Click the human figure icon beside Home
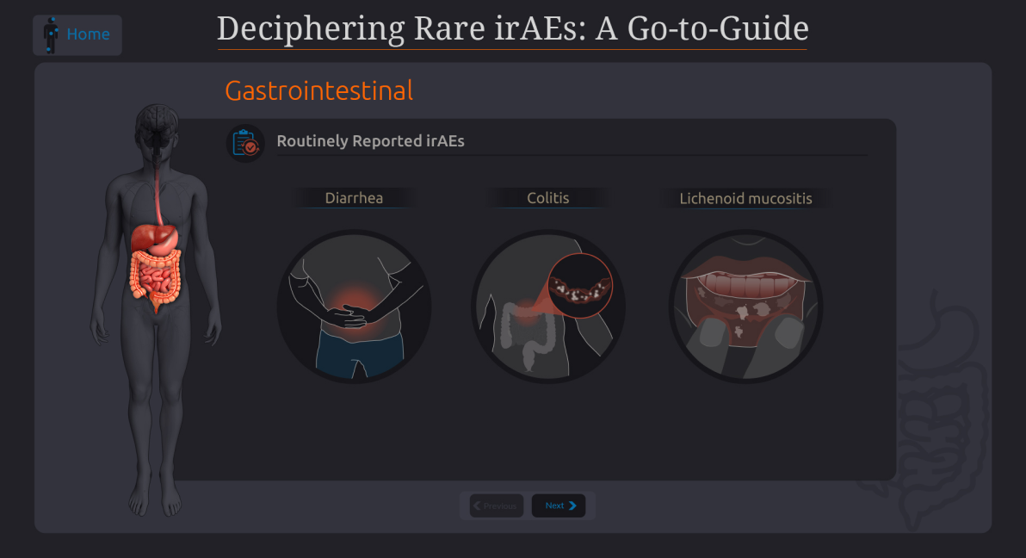Viewport: 1026px width, 558px height. [x=51, y=34]
